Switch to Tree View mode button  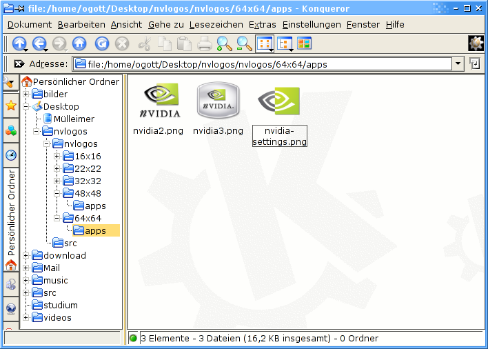[x=285, y=43]
